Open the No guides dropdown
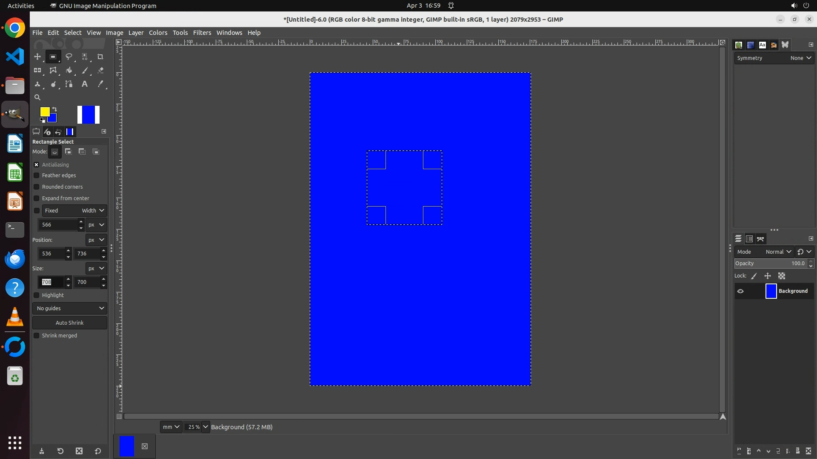 [70, 309]
